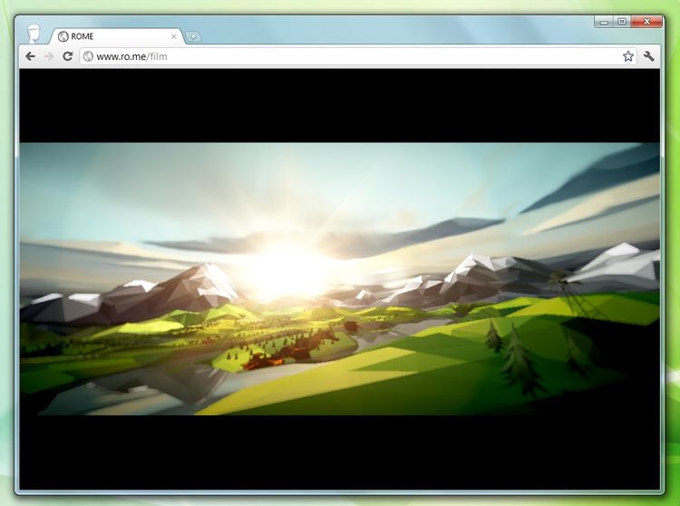Click the www.ro.me/film address bar
The image size is (680, 506).
point(345,56)
